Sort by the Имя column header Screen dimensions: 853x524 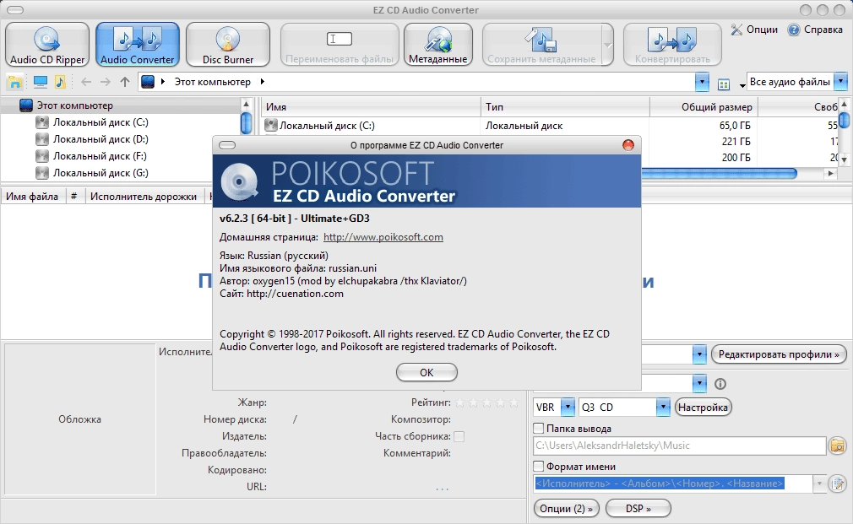click(x=371, y=107)
